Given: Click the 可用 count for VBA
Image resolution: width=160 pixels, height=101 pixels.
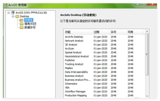Looking at the screenshot, I should click(130, 88).
